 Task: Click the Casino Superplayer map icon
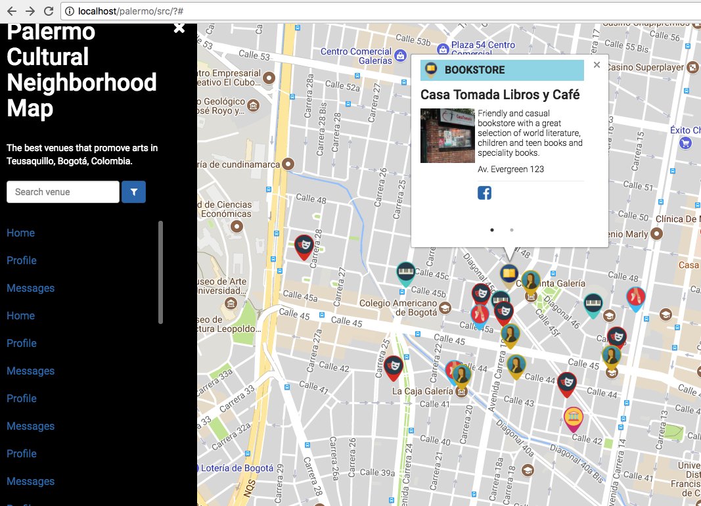(x=692, y=67)
